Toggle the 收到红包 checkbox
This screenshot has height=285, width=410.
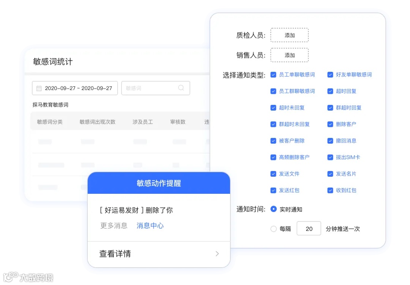330,190
